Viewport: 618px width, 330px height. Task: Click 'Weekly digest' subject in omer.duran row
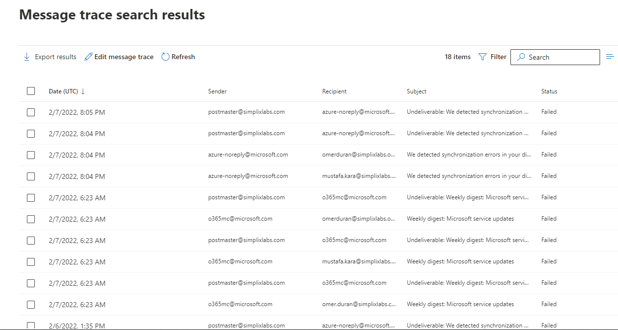[460, 304]
